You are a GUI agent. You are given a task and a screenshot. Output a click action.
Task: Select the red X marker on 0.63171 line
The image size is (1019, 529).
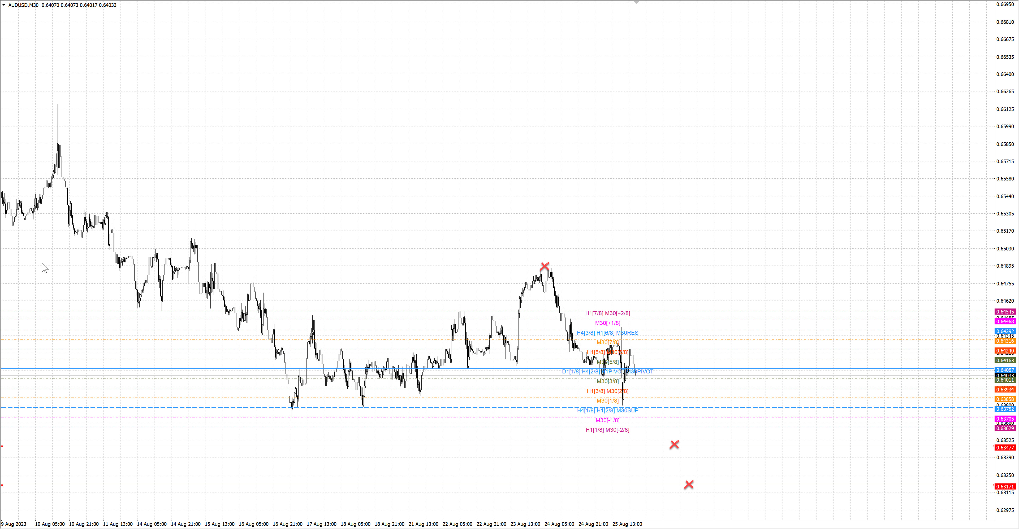[x=689, y=484]
